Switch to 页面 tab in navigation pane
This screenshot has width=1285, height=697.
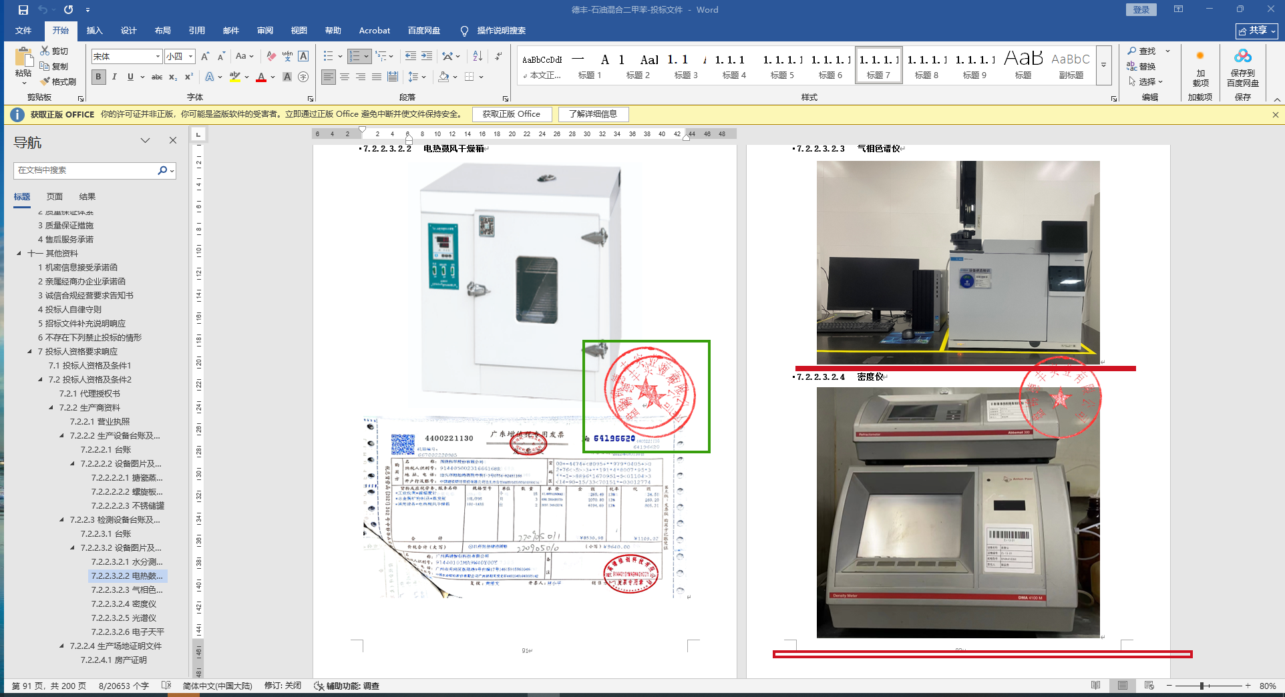54,197
